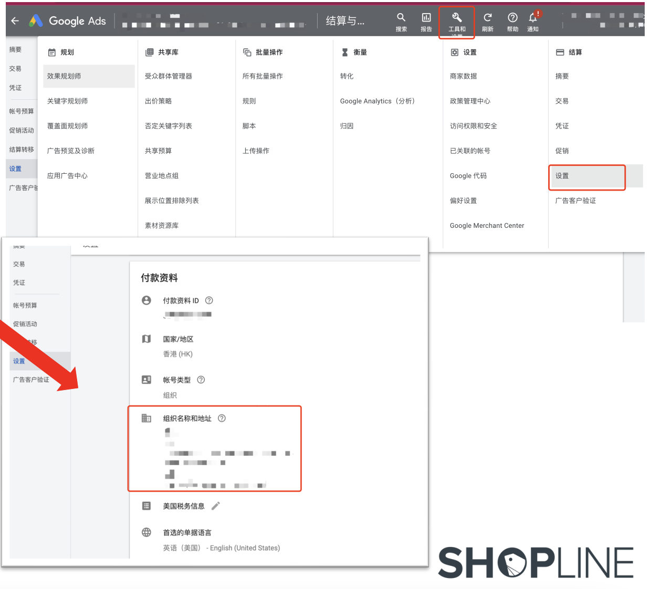This screenshot has height=589, width=651.
Task: Open Google Analytics（分析） link
Action: 377,101
